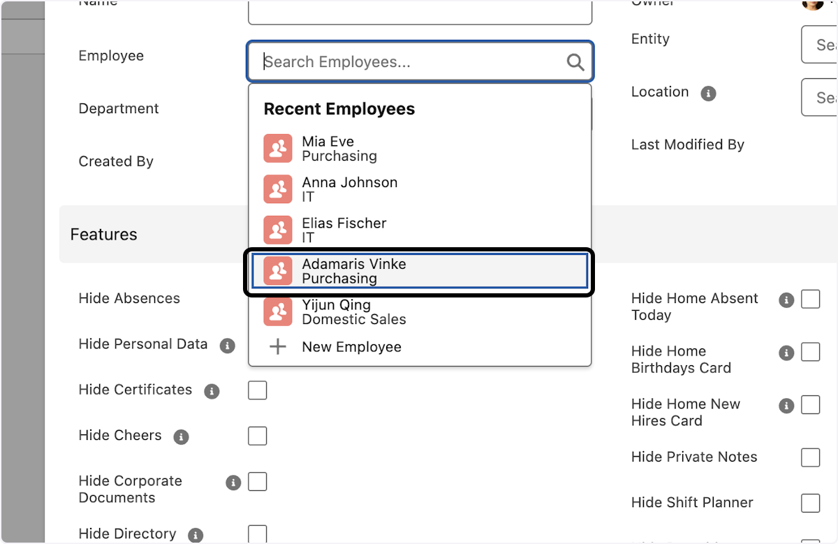Screen dimensions: 838x544
Task: Enable the Hide Certificates checkbox
Action: [x=257, y=390]
